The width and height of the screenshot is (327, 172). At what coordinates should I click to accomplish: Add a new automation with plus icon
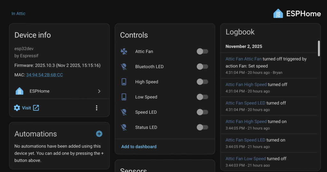tap(99, 134)
